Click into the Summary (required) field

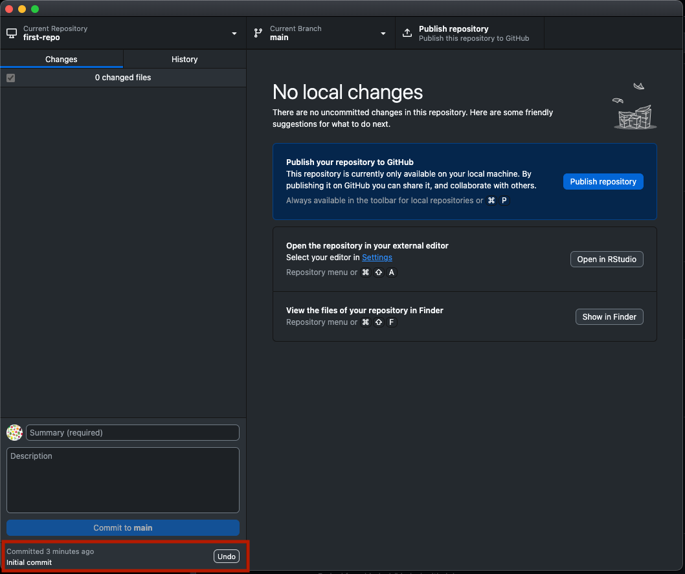133,433
